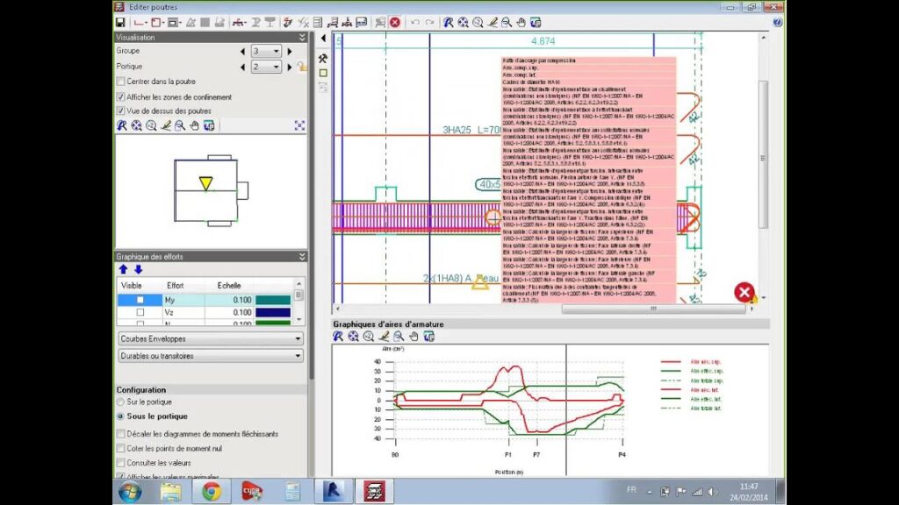The height and width of the screenshot is (505, 899).
Task: Click the blue up arrow in Graphique des efforts
Action: point(123,269)
